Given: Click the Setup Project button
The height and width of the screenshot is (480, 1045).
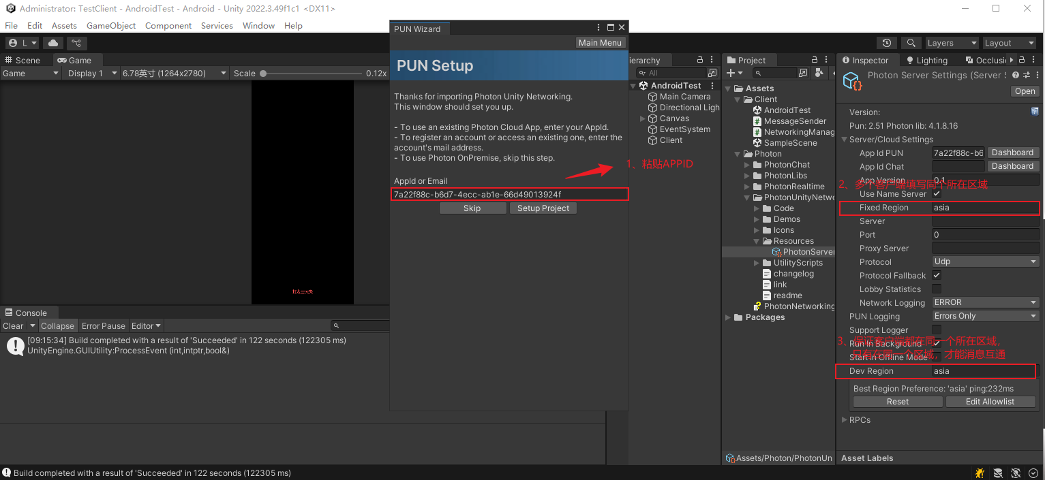Looking at the screenshot, I should pos(543,208).
